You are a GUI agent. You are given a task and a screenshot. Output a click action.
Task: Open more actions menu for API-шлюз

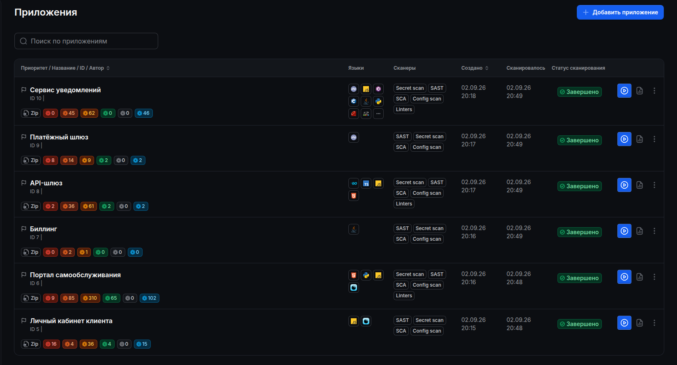pyautogui.click(x=654, y=185)
